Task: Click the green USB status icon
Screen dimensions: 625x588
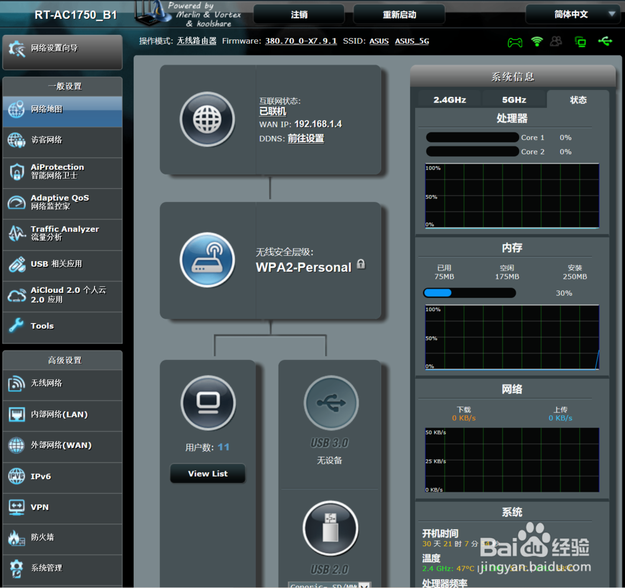Action: pos(605,41)
